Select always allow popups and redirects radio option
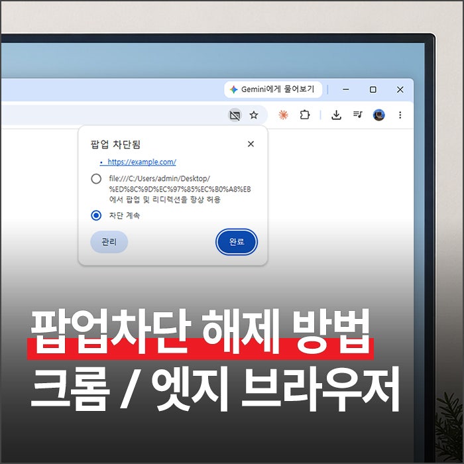 click(96, 179)
